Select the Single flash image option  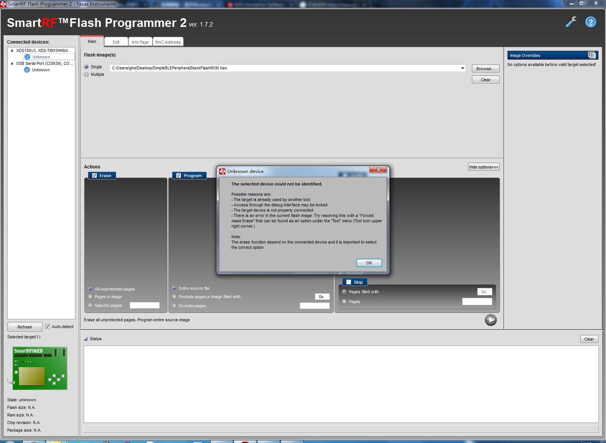(86, 67)
